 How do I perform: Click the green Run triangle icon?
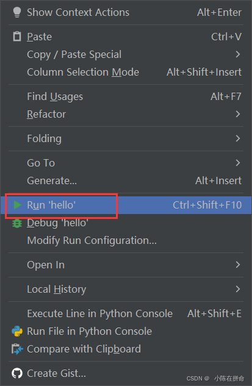pyautogui.click(x=17, y=205)
